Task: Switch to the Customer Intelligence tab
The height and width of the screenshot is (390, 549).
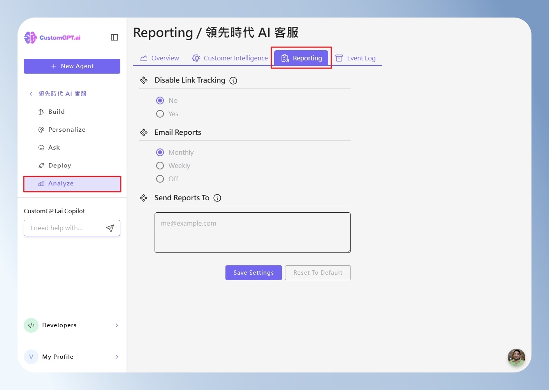Action: tap(230, 58)
